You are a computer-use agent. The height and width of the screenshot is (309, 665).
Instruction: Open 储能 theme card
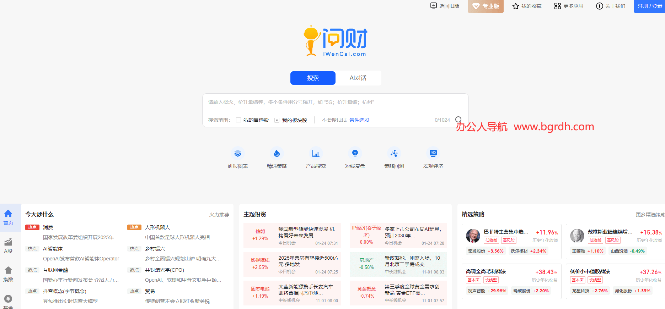pyautogui.click(x=292, y=236)
